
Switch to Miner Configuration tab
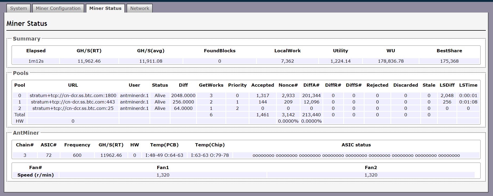tap(58, 8)
